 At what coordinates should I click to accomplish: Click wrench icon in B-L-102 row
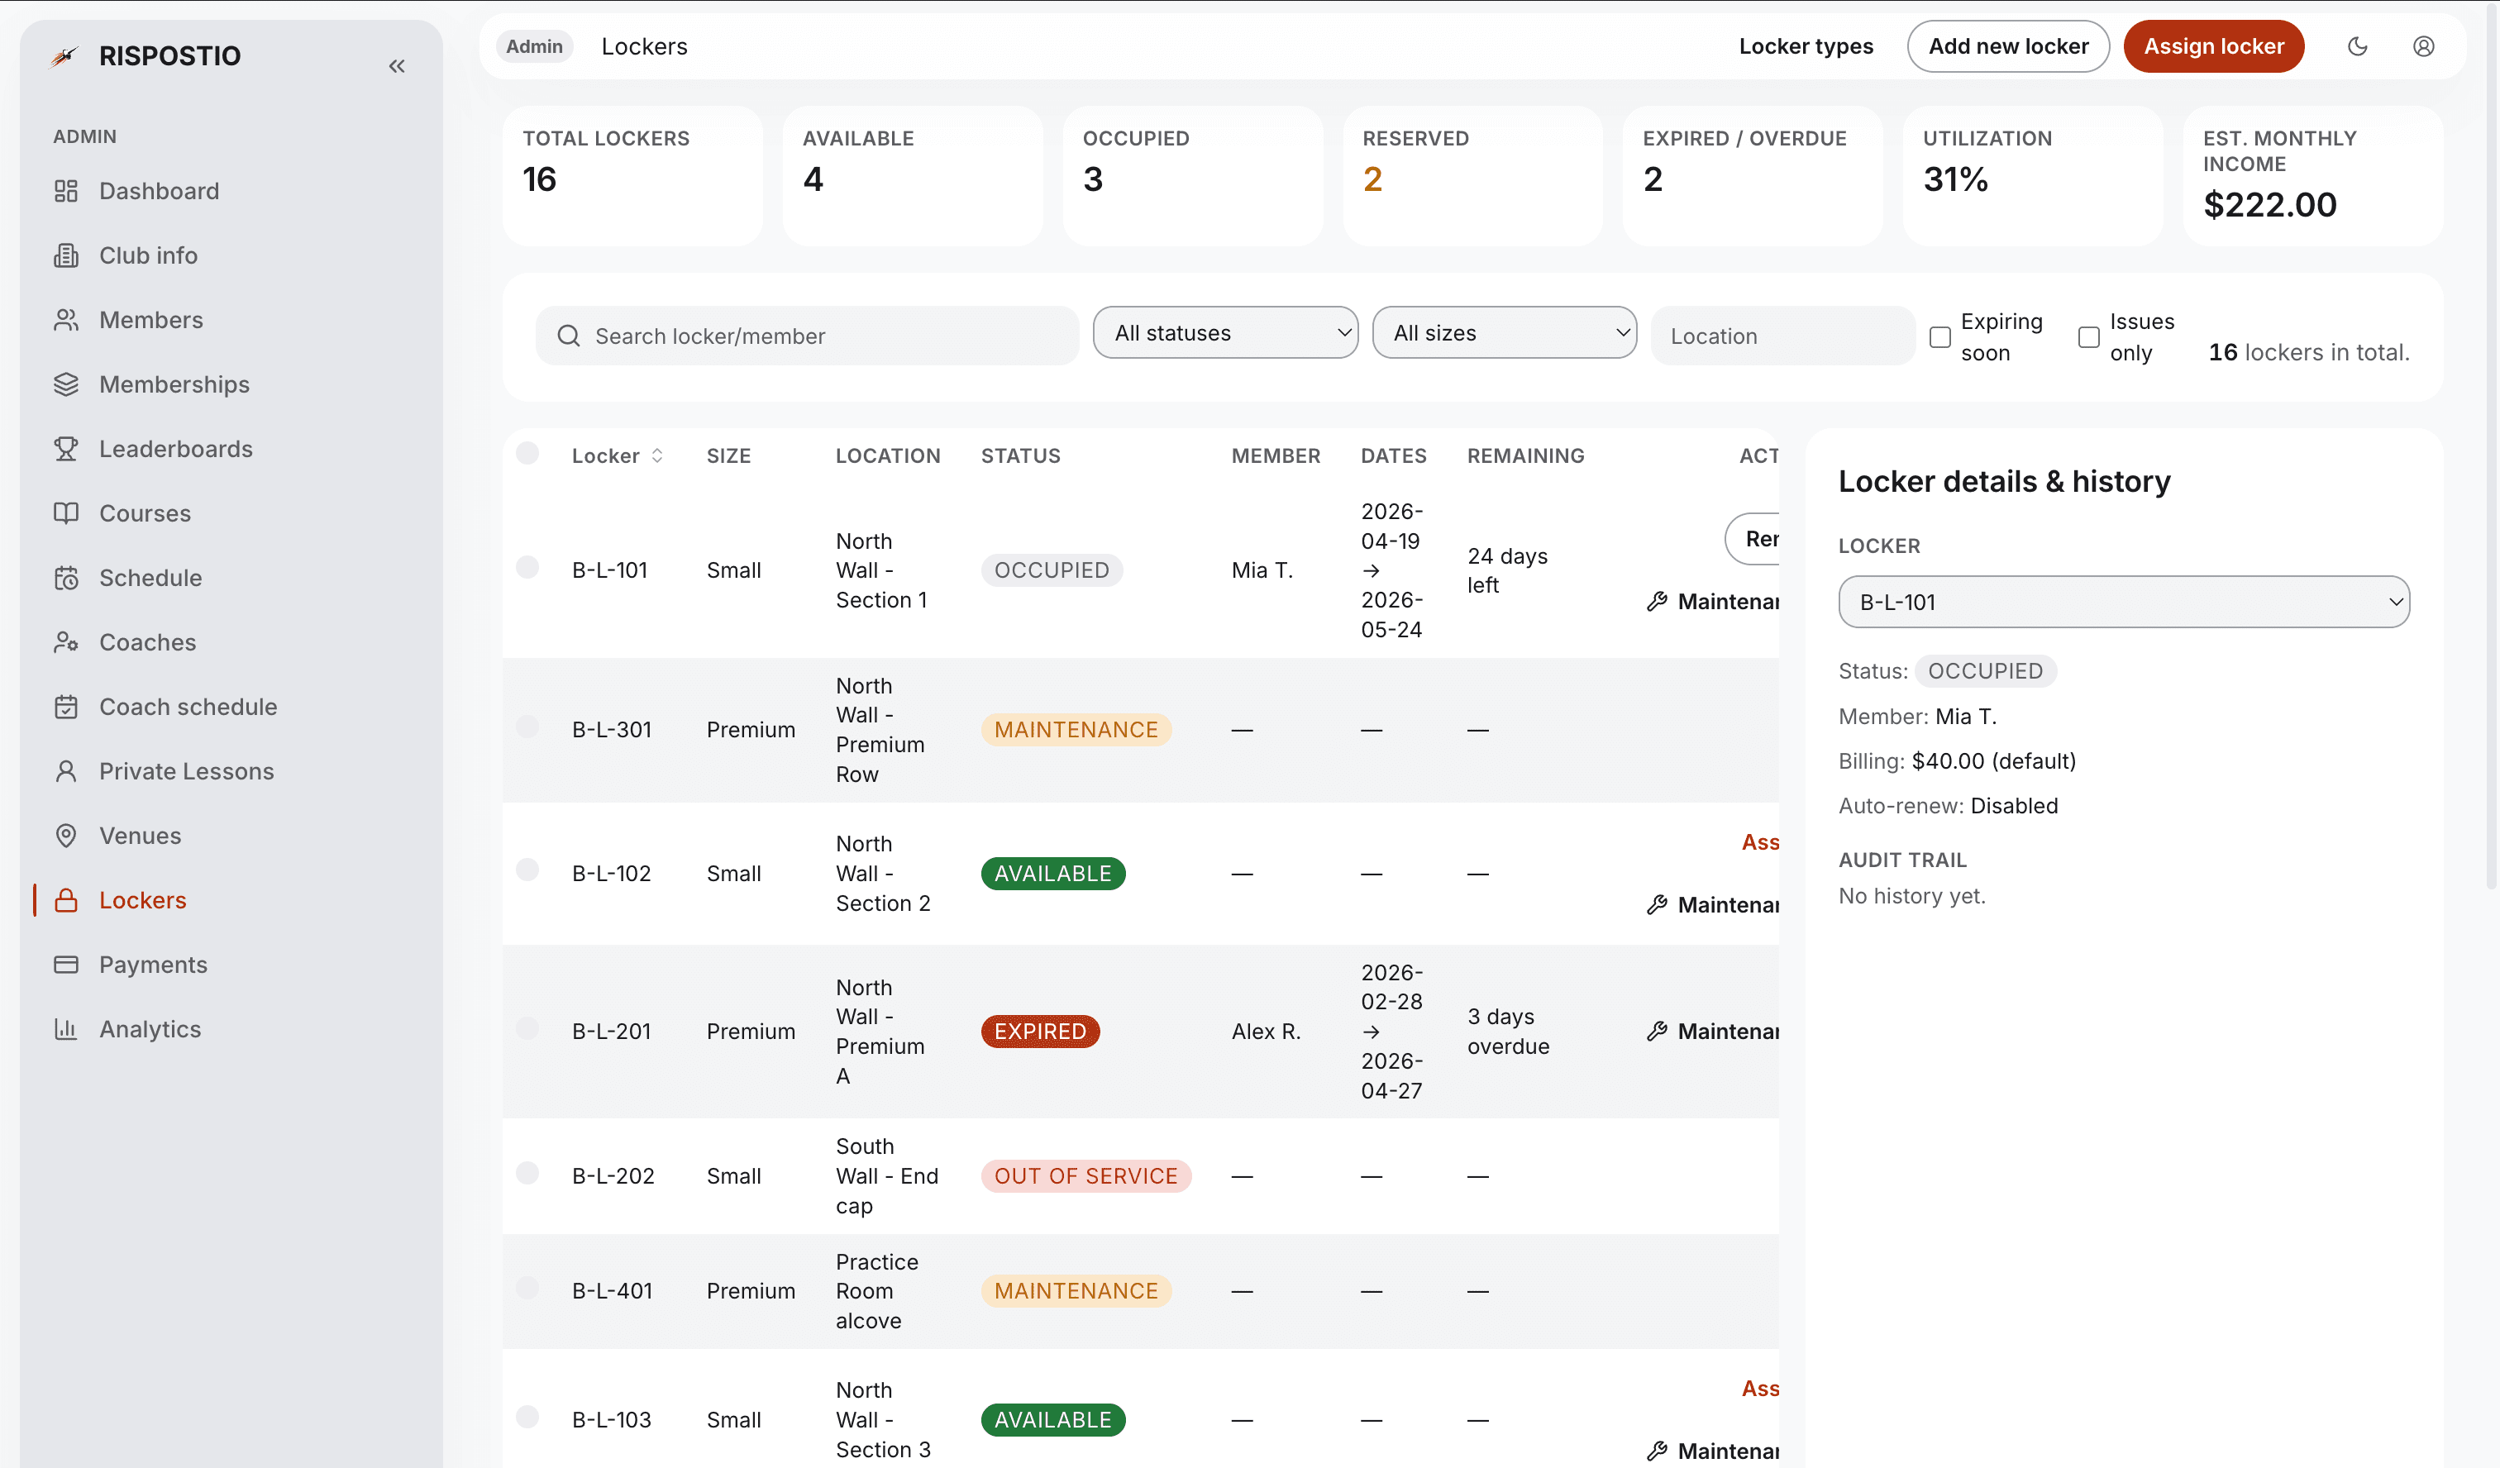coord(1657,904)
